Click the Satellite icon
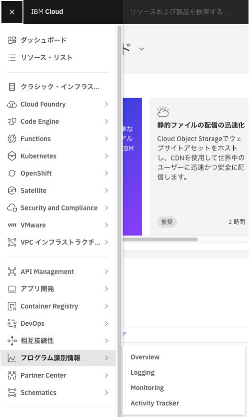The image size is (249, 417). coord(12,191)
